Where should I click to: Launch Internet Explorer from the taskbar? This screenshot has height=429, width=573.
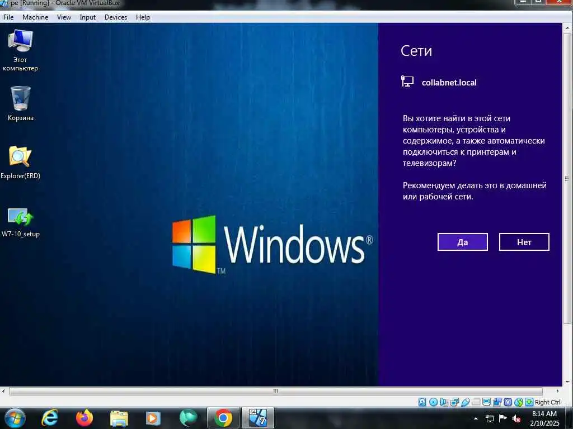pyautogui.click(x=50, y=418)
